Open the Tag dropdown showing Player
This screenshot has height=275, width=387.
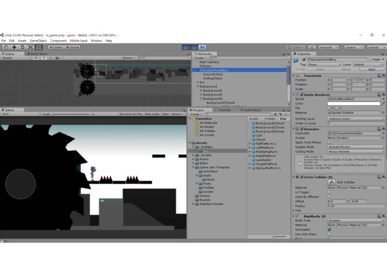pyautogui.click(x=324, y=65)
